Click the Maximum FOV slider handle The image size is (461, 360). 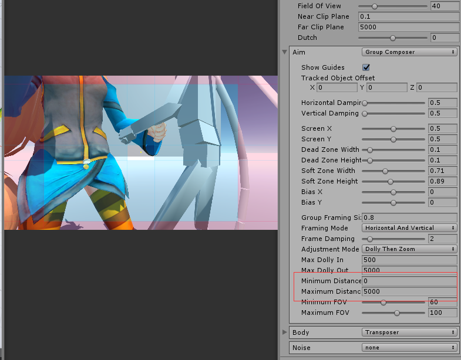pyautogui.click(x=397, y=313)
